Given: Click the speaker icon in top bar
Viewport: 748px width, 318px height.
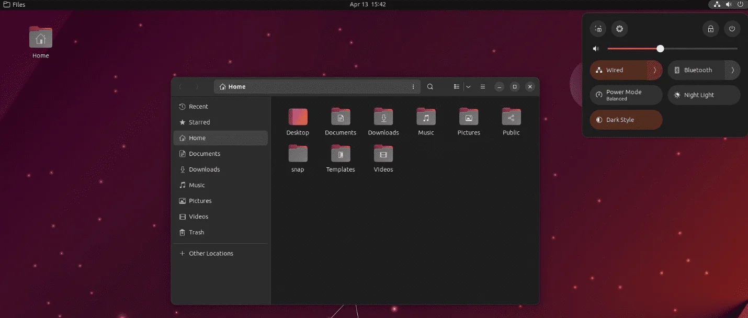Looking at the screenshot, I should click(x=729, y=4).
